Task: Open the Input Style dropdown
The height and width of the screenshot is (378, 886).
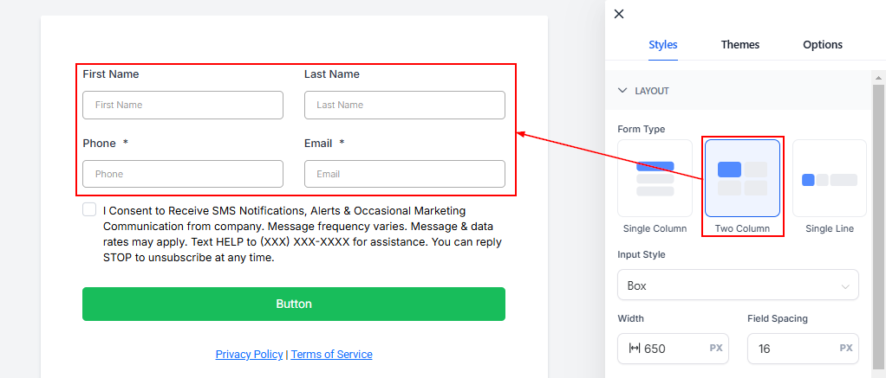Action: (x=737, y=285)
